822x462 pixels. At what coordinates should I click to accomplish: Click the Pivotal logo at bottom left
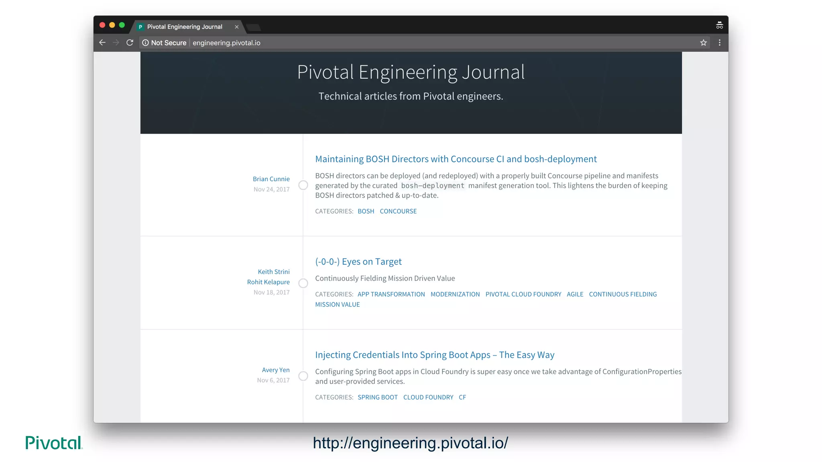pos(54,443)
